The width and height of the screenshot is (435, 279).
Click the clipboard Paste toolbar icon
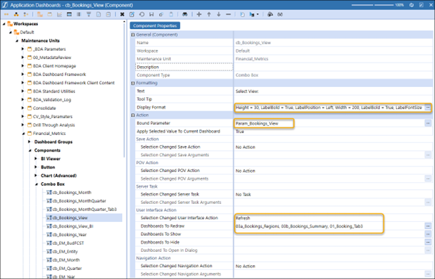[x=171, y=15]
